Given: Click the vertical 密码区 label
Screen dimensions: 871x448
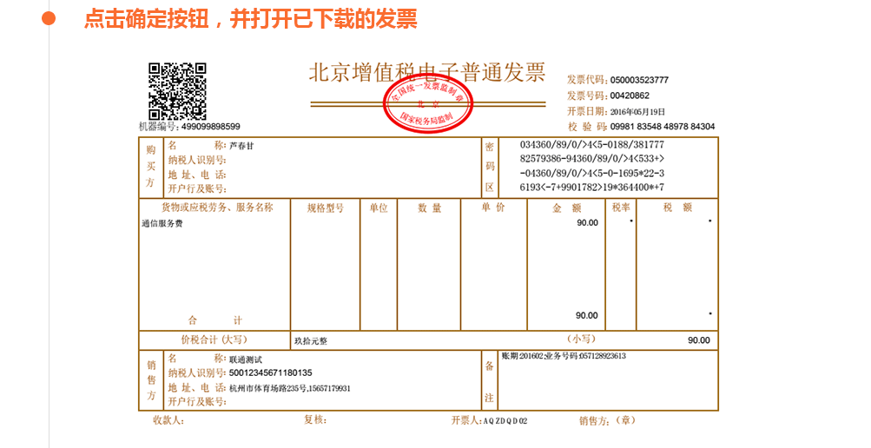Looking at the screenshot, I should 490,167.
